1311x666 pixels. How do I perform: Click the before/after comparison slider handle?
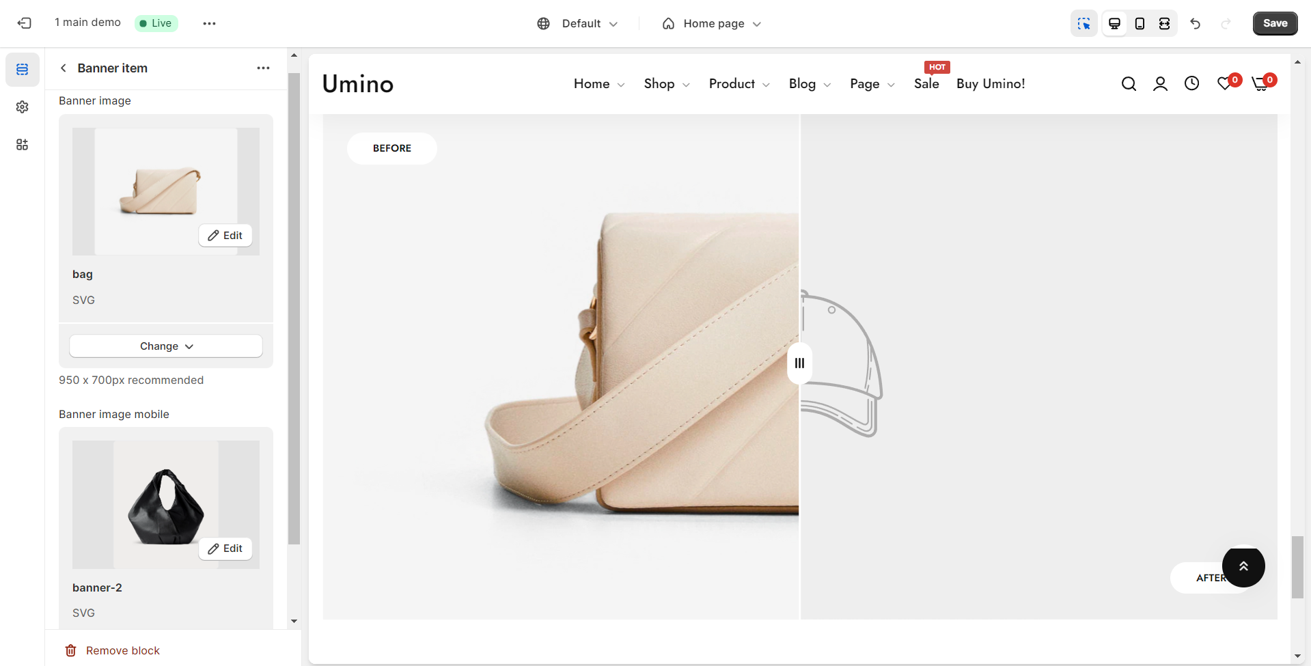799,363
